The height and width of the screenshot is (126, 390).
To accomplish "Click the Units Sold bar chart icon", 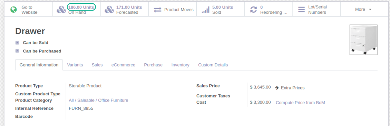I will (x=205, y=10).
